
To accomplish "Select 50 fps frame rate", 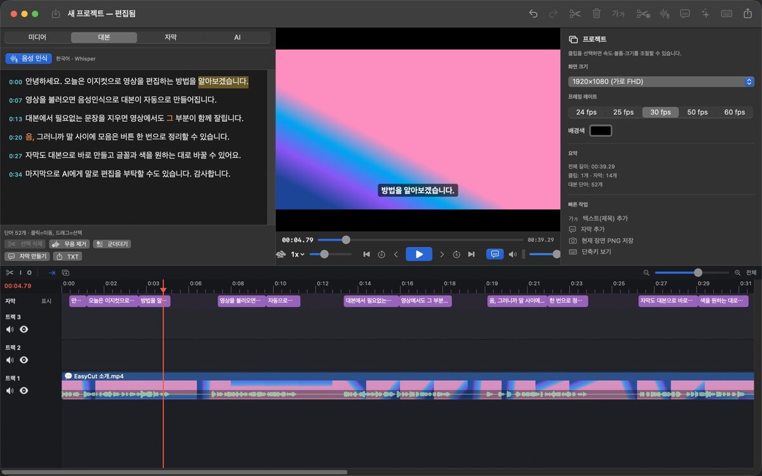I will (698, 112).
